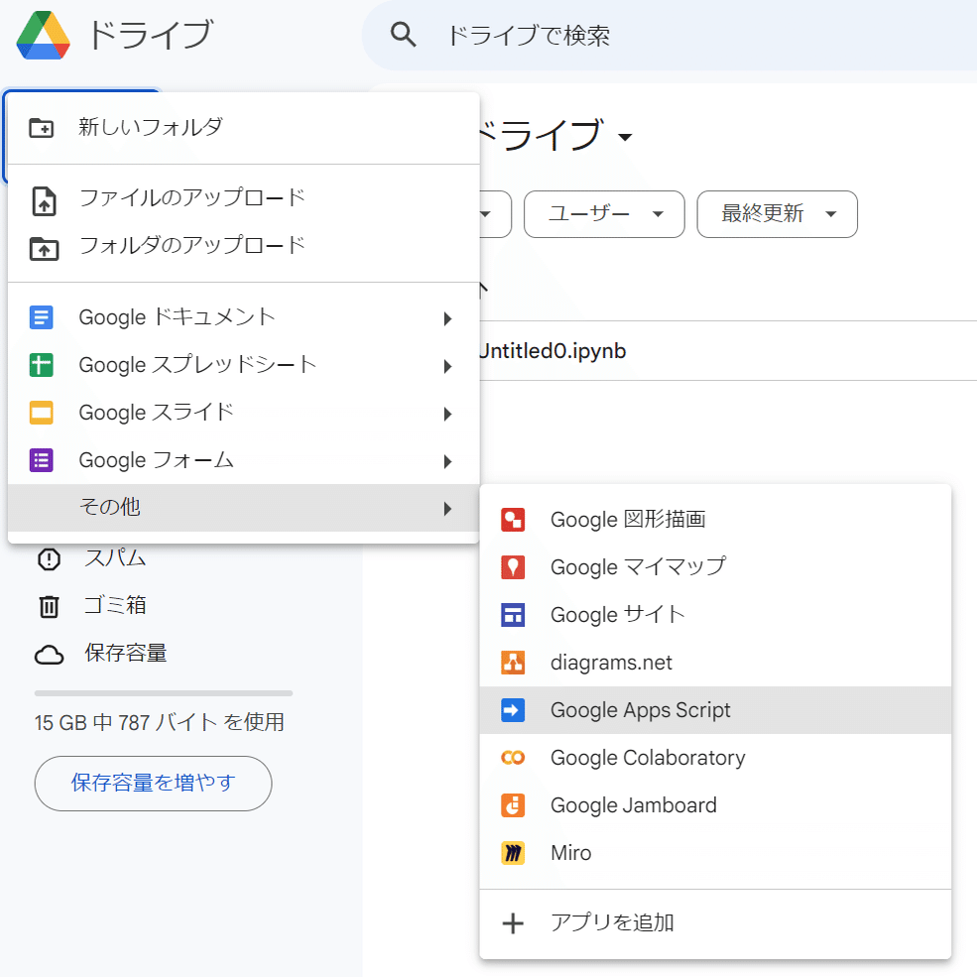Select Google ドキュメント menu entry
This screenshot has width=977, height=977.
point(244,317)
